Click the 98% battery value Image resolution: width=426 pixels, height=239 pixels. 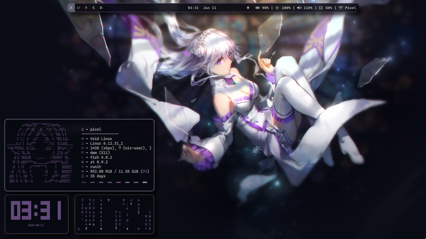265,8
